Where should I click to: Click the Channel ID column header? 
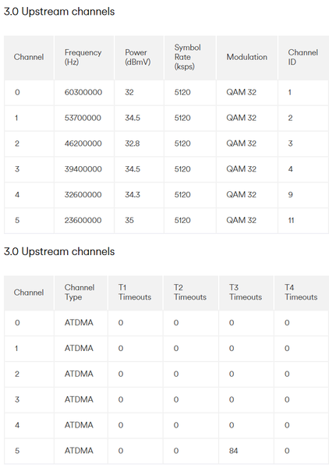pyautogui.click(x=302, y=57)
